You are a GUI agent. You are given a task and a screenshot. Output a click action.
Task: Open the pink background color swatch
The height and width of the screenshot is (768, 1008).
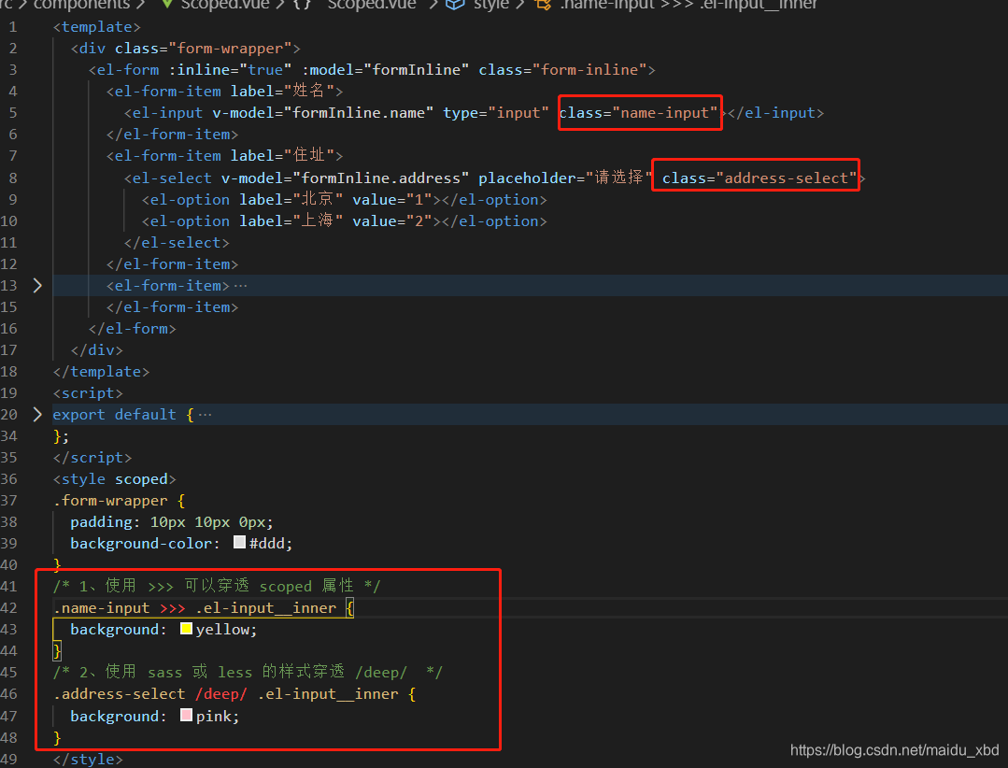pos(187,715)
